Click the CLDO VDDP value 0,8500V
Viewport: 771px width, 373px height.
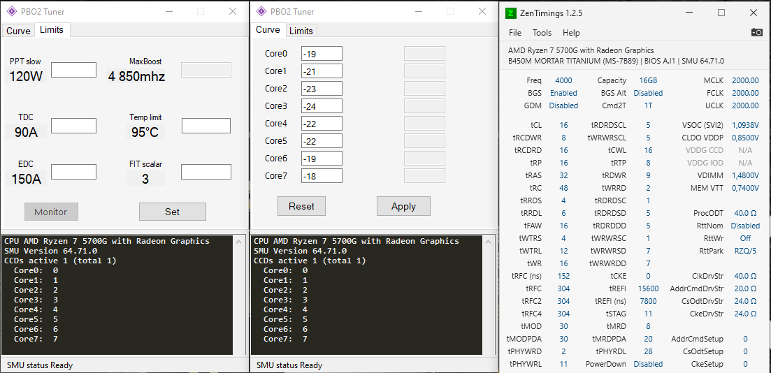(745, 137)
